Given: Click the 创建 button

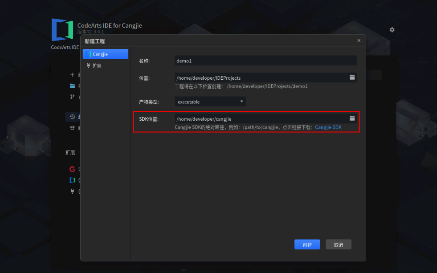Looking at the screenshot, I should pyautogui.click(x=307, y=244).
